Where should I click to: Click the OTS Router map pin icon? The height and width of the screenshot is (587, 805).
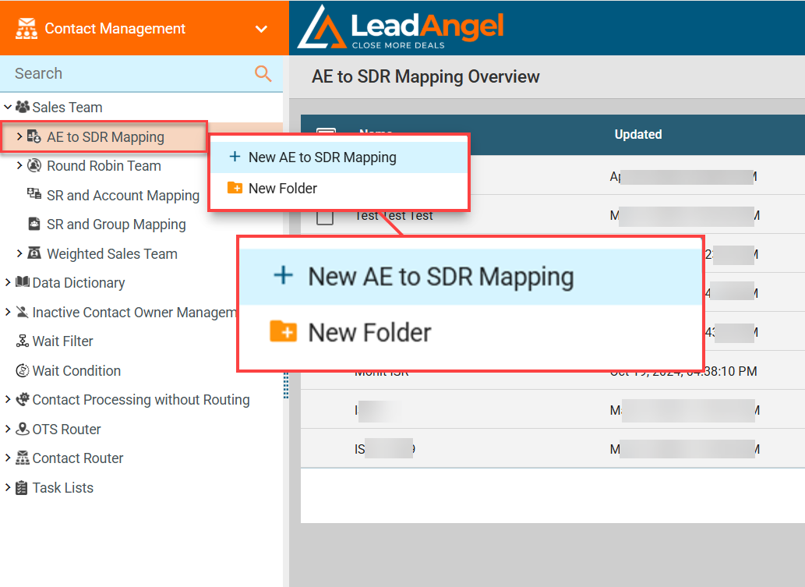click(x=23, y=429)
